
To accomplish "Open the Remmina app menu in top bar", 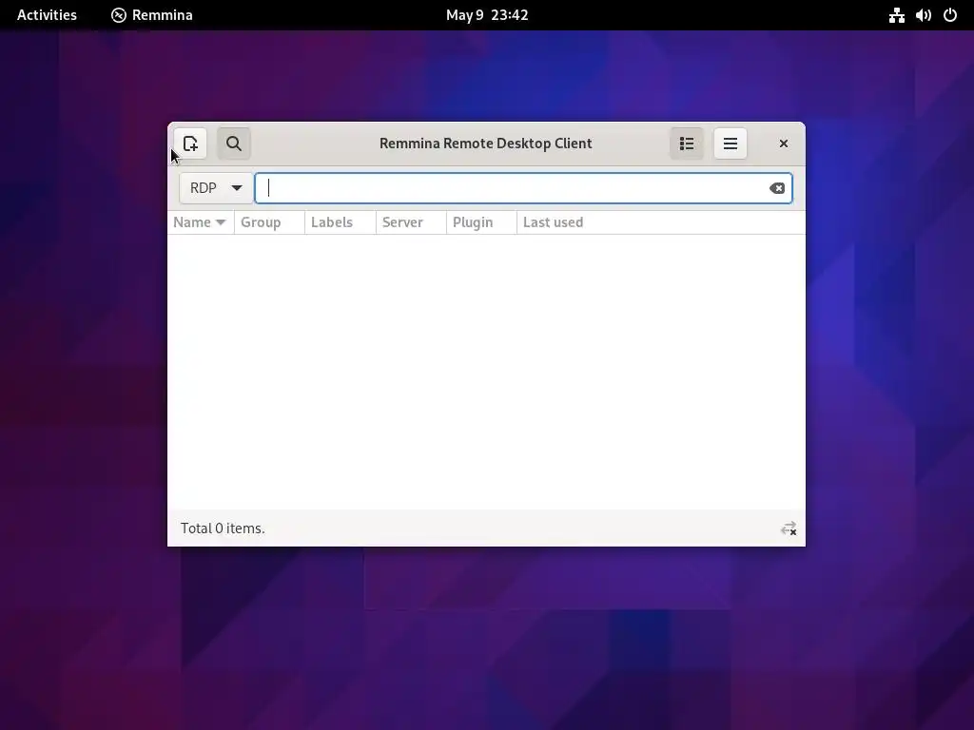I will (x=151, y=15).
